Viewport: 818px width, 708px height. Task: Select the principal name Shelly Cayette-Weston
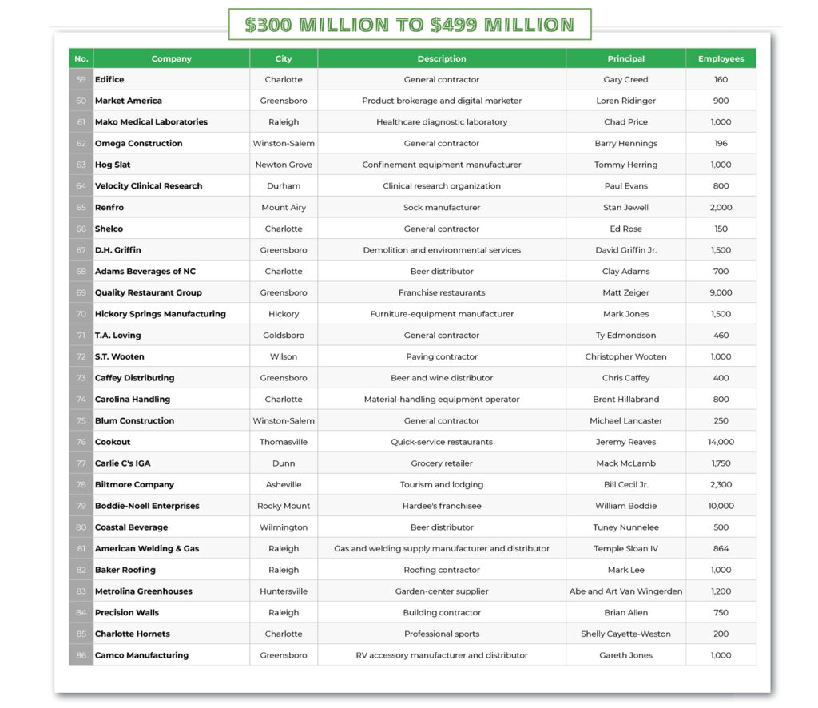point(625,634)
